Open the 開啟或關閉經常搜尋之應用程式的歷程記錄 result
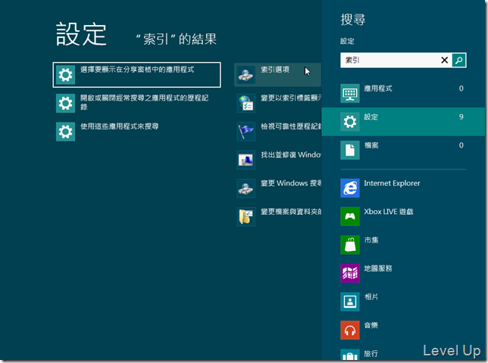488x363 pixels. (137, 103)
